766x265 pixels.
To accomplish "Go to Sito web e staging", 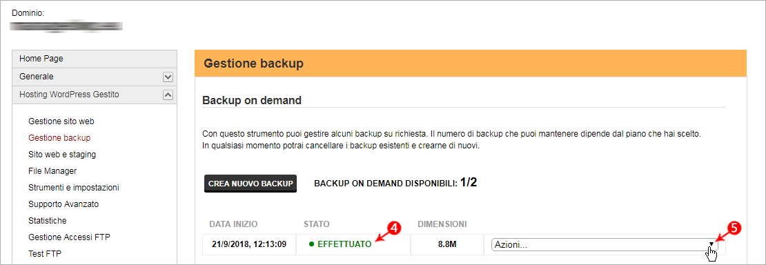I will click(62, 154).
